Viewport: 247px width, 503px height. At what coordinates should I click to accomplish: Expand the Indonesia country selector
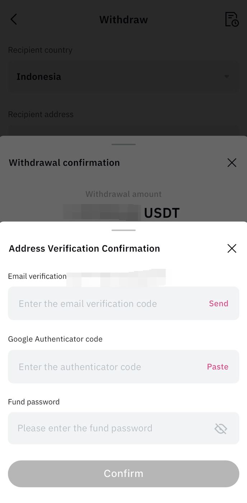[x=124, y=76]
